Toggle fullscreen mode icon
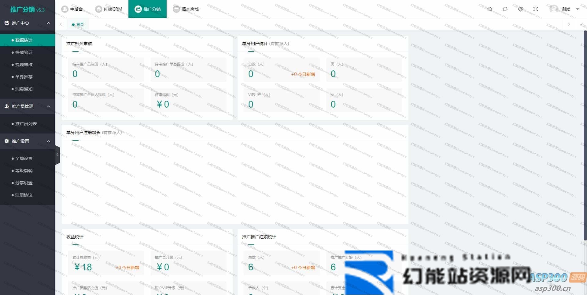Screen dimensions: 587x295 (535, 9)
